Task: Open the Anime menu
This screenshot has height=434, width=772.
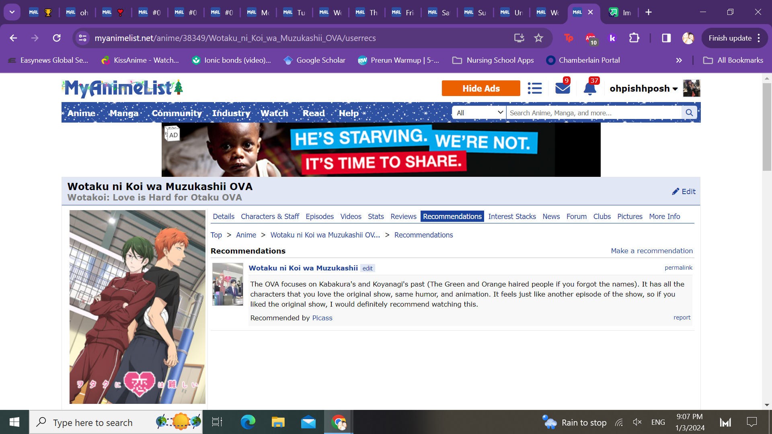Action: point(82,113)
